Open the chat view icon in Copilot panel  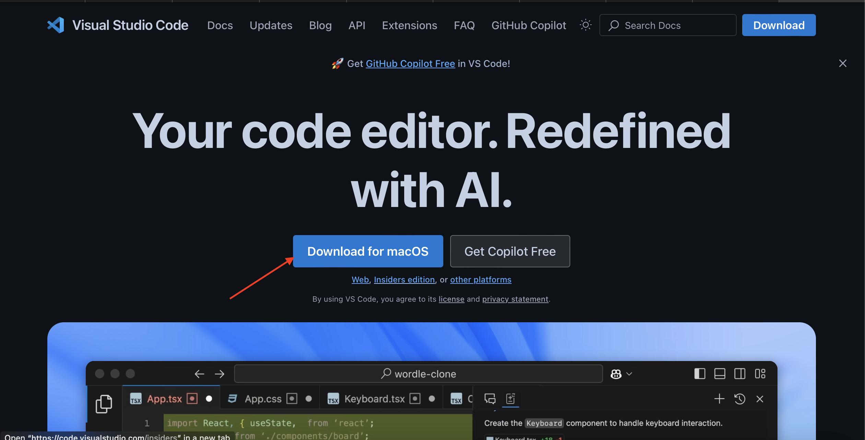(x=490, y=398)
